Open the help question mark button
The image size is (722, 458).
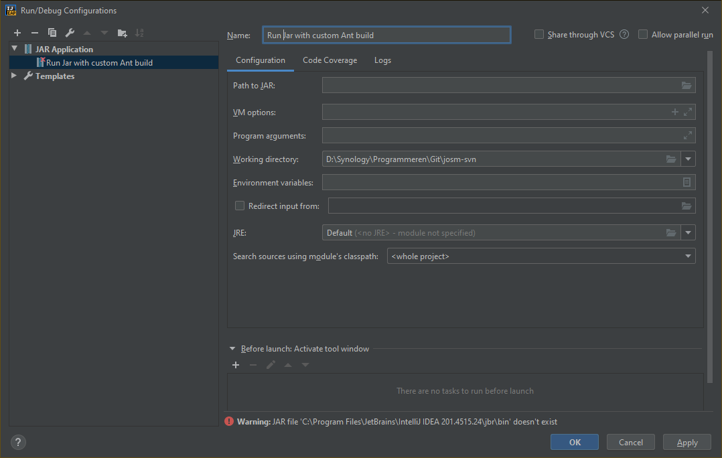coord(18,442)
